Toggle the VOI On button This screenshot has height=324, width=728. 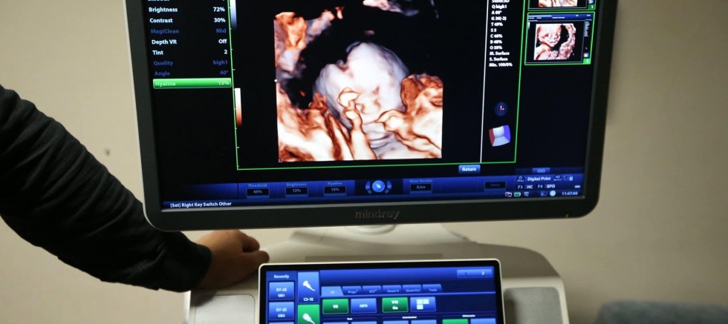point(394,304)
